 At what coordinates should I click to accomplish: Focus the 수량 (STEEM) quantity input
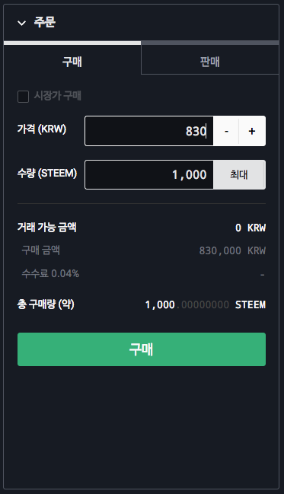149,174
